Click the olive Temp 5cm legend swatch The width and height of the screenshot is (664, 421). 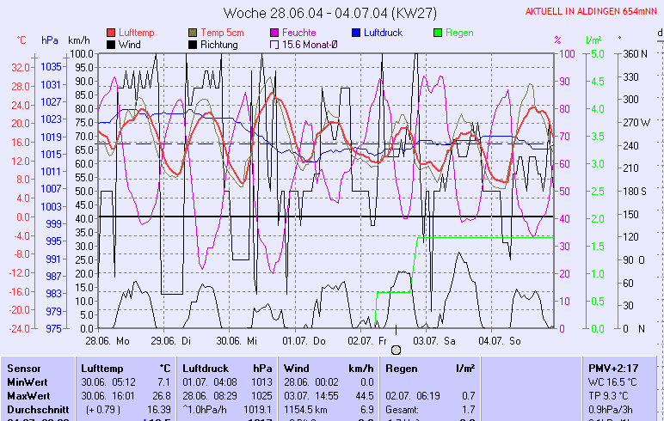pyautogui.click(x=194, y=33)
